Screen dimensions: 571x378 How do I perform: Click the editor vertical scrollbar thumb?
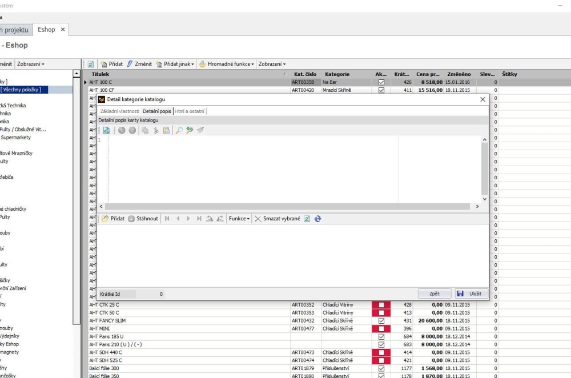tap(484, 168)
